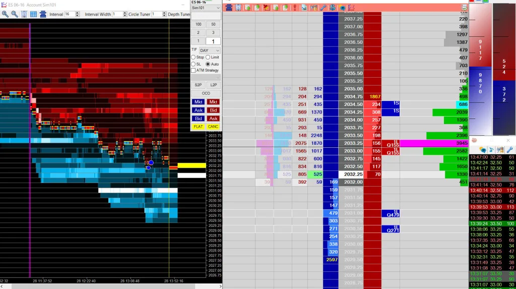Click the chart window title icon
Screen dimensions: 516x289
click(4, 5)
